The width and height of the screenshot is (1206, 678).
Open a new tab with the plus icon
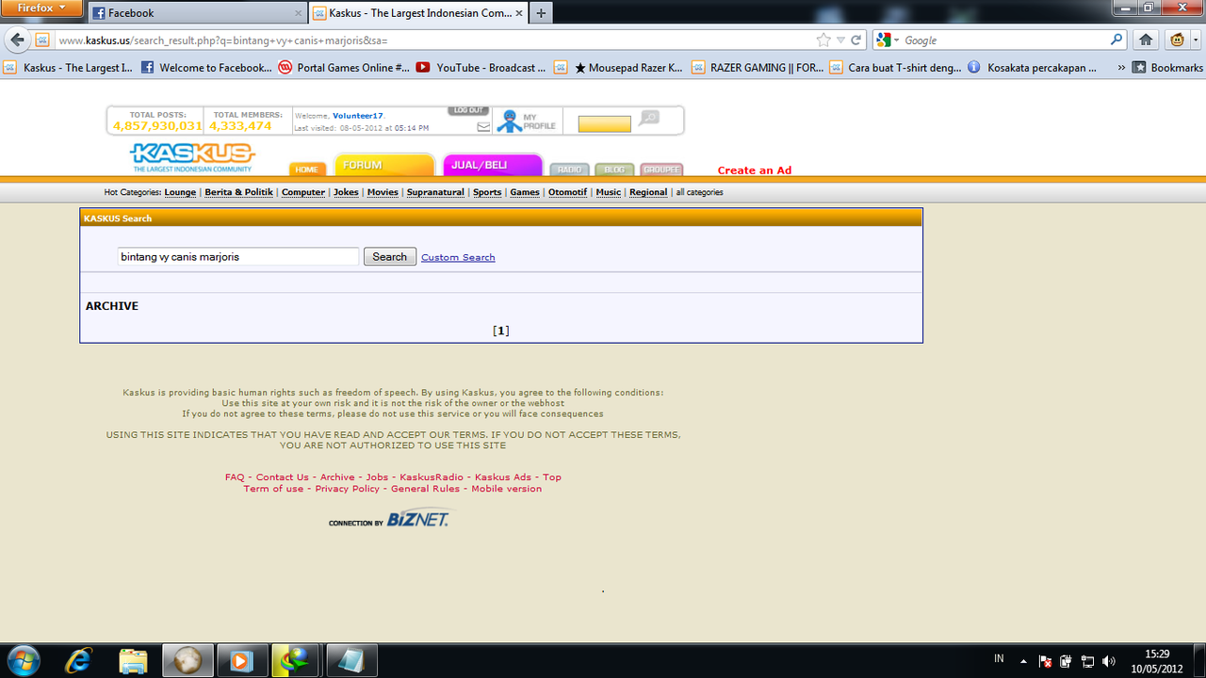541,13
